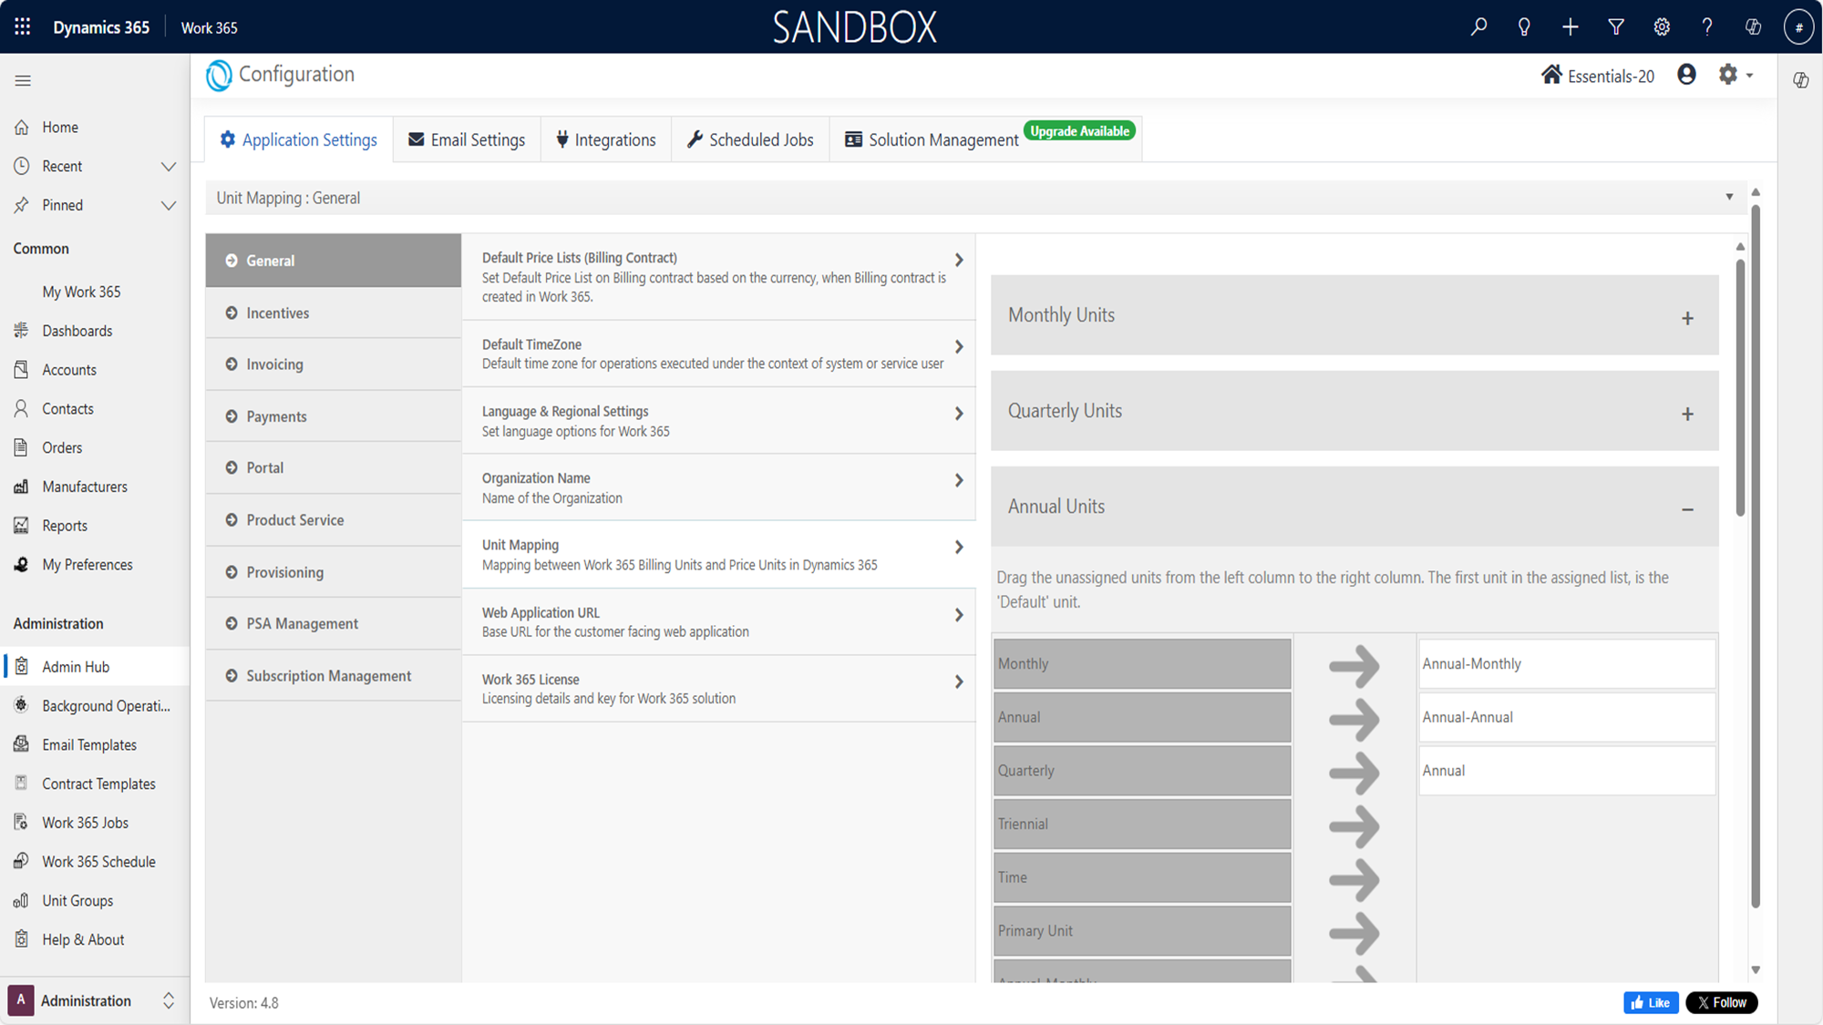Click the units panel vertical scrollbar
The width and height of the screenshot is (1823, 1025).
(x=1740, y=387)
